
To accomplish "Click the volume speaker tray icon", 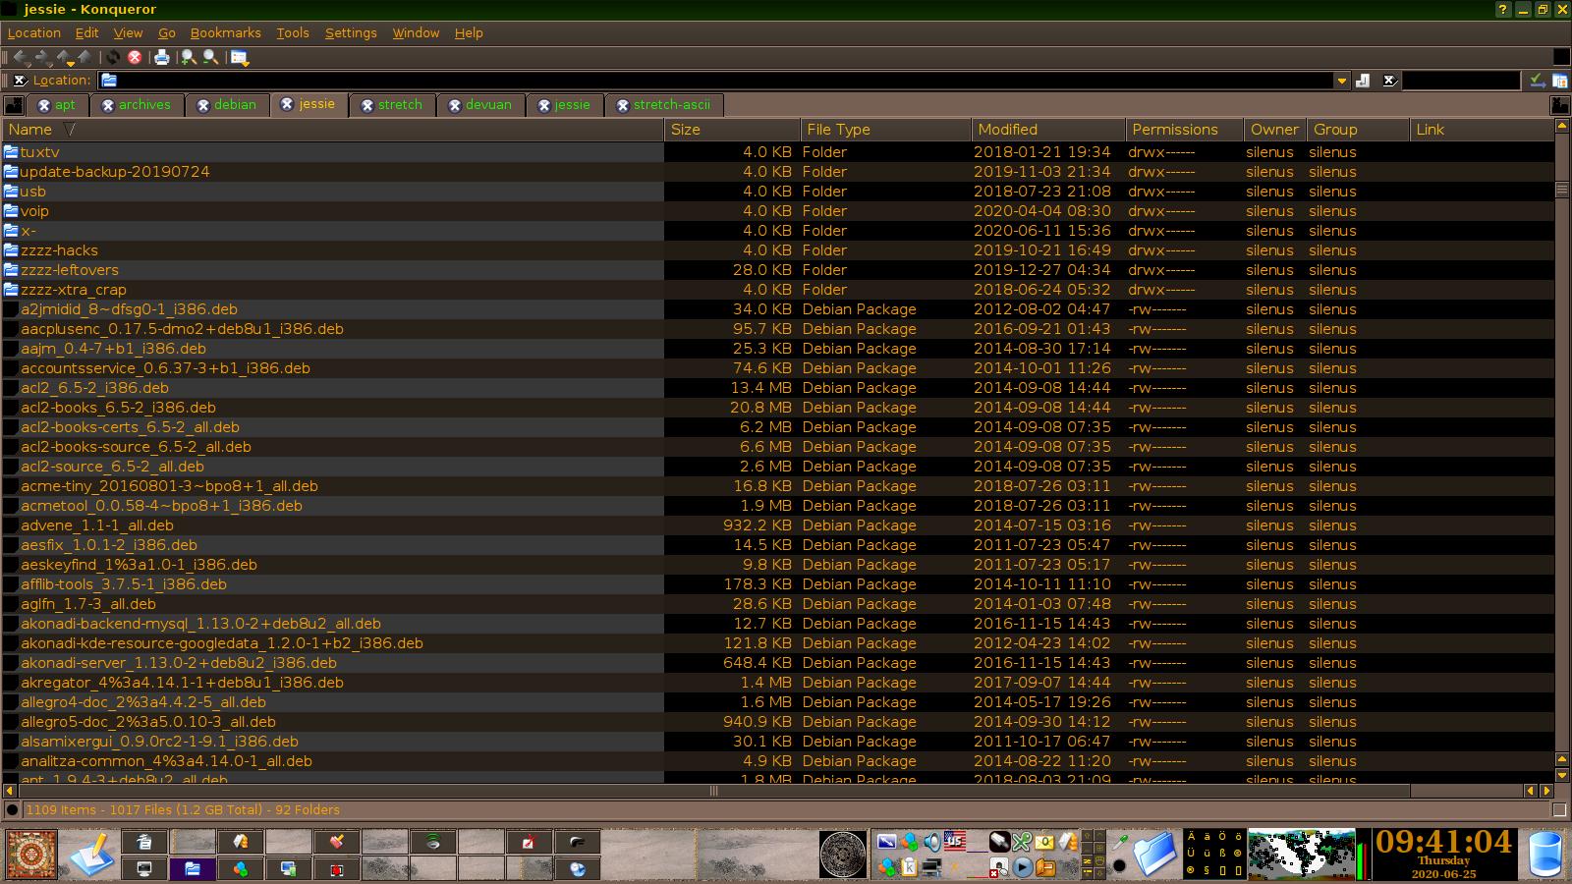I will pyautogui.click(x=931, y=842).
